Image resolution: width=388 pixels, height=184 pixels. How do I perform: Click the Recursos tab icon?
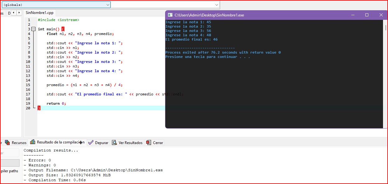pos(7,142)
